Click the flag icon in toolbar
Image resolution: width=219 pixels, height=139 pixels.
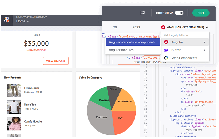[143, 13]
